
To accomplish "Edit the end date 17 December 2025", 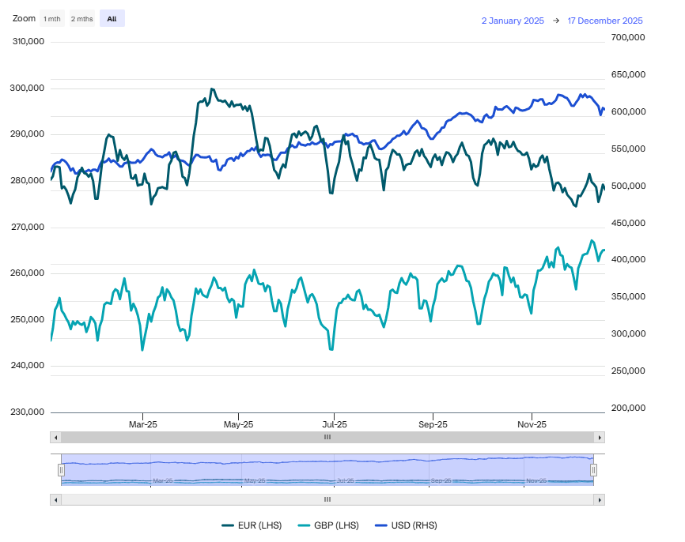I will point(605,21).
